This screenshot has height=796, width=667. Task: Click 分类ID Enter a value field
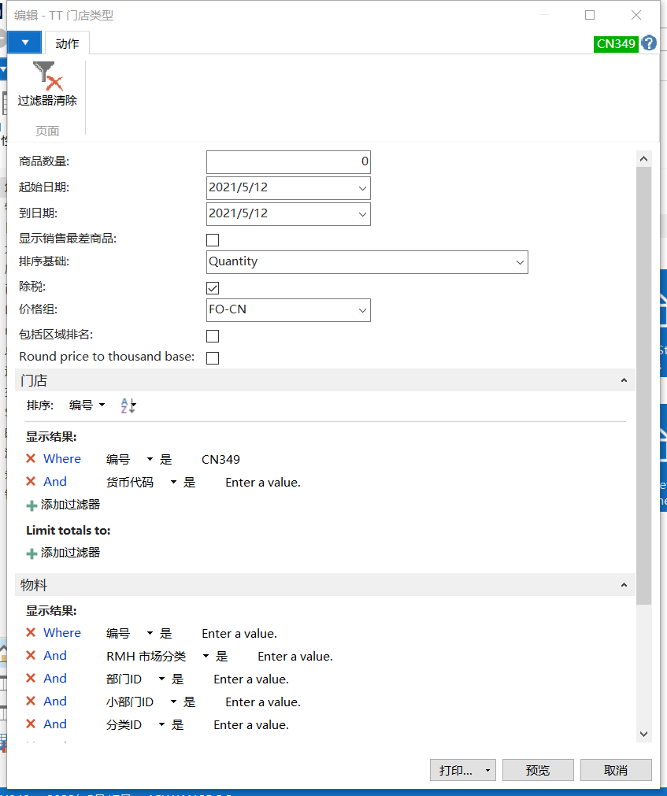[250, 725]
